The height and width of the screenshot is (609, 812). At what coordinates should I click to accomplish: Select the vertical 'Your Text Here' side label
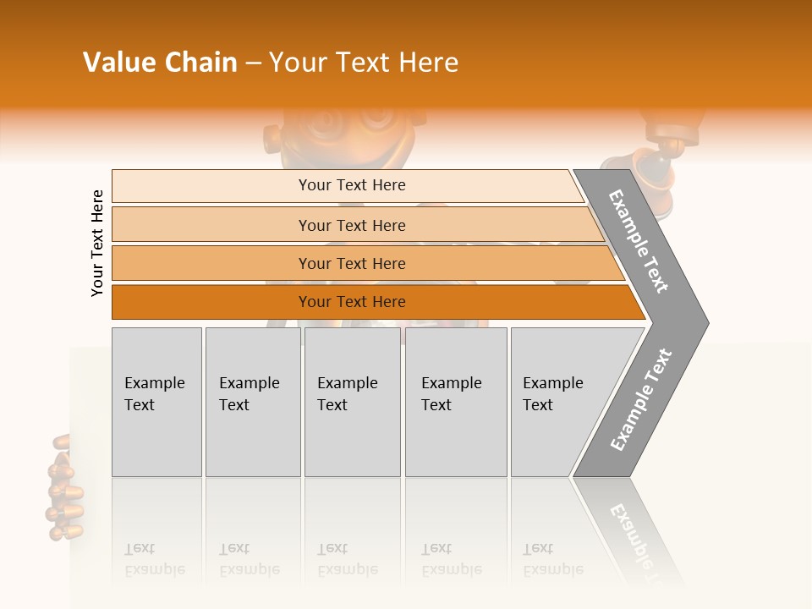pos(96,243)
